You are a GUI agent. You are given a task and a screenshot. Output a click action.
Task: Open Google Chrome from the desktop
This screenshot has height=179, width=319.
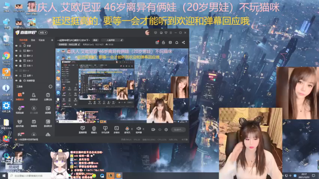click(x=6, y=58)
